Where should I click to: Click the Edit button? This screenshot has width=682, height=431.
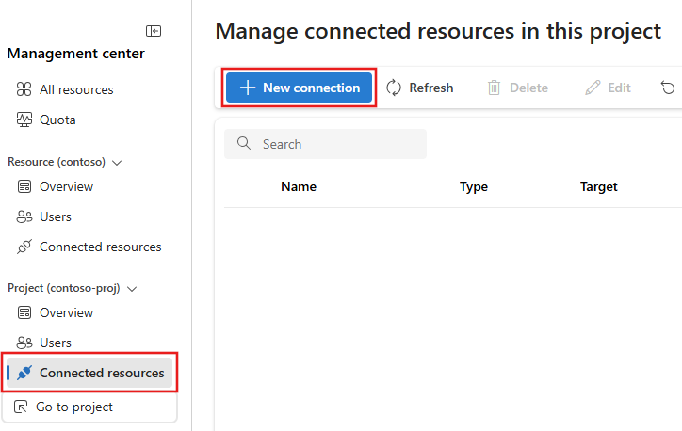click(x=608, y=88)
